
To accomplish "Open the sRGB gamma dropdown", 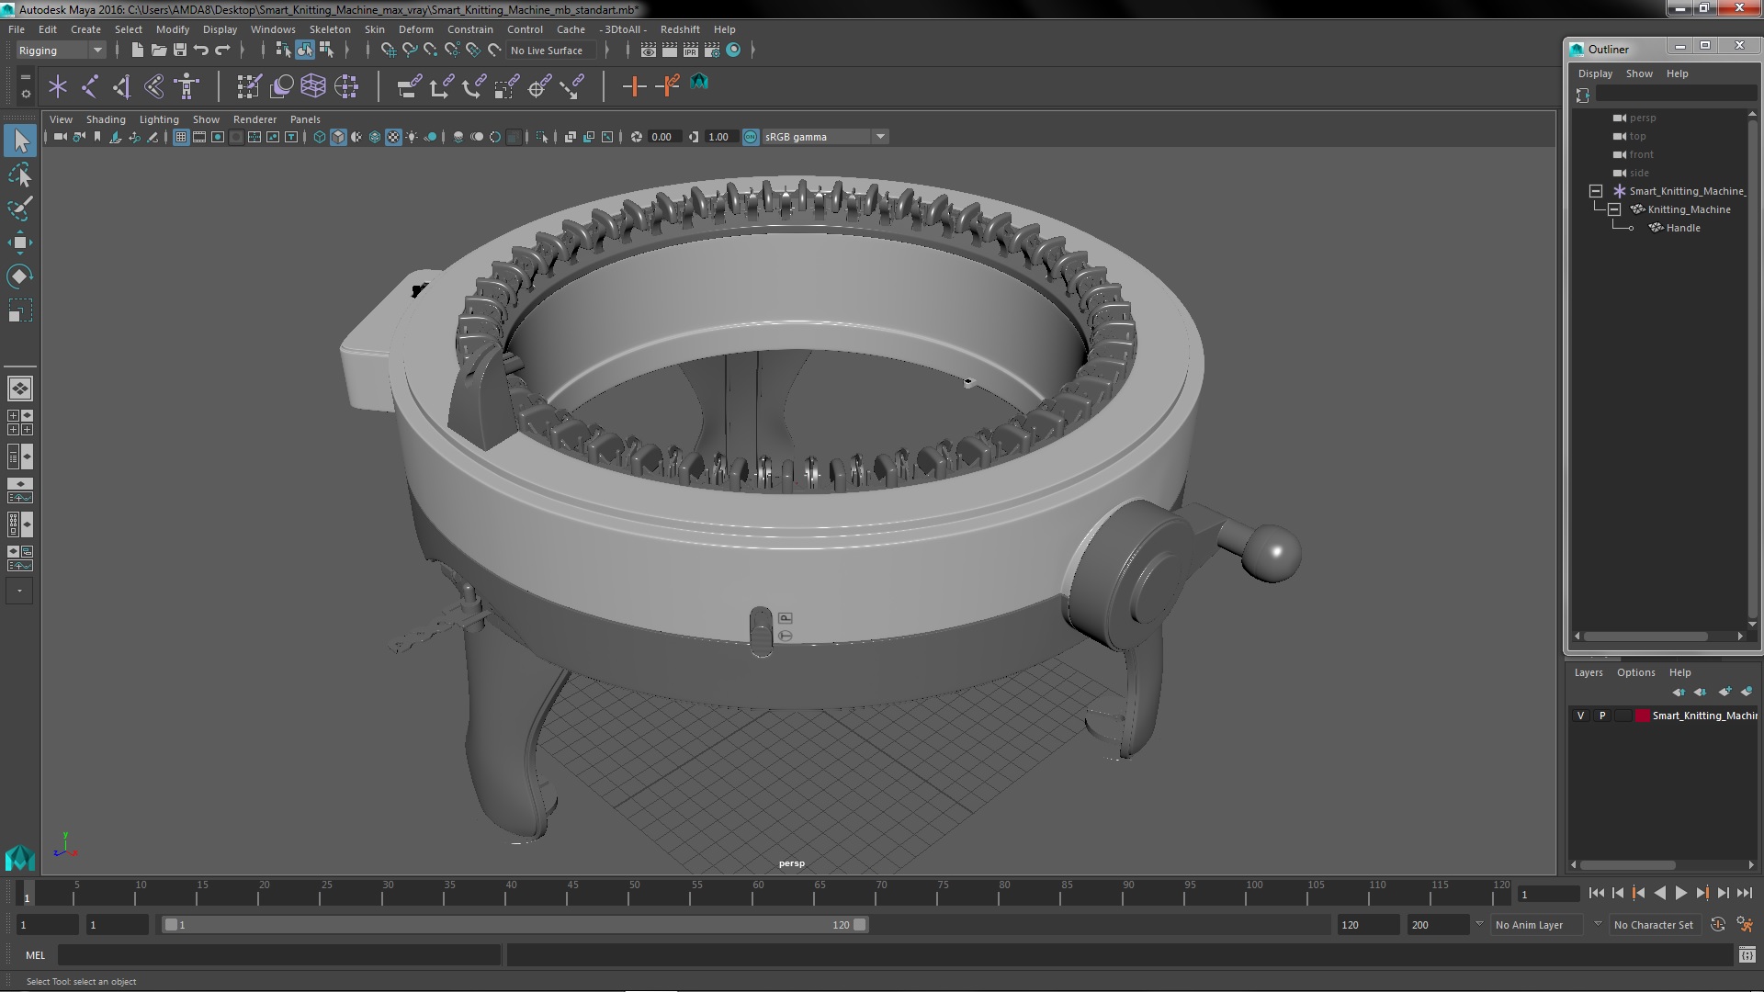I will click(880, 137).
